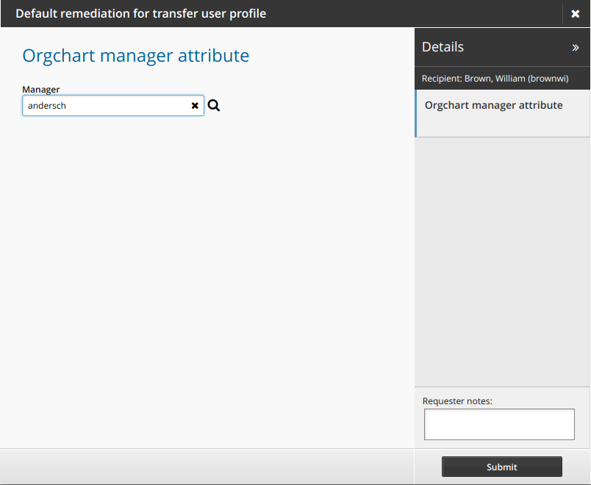The width and height of the screenshot is (591, 485).
Task: Click the dialog title bar text
Action: click(x=140, y=13)
